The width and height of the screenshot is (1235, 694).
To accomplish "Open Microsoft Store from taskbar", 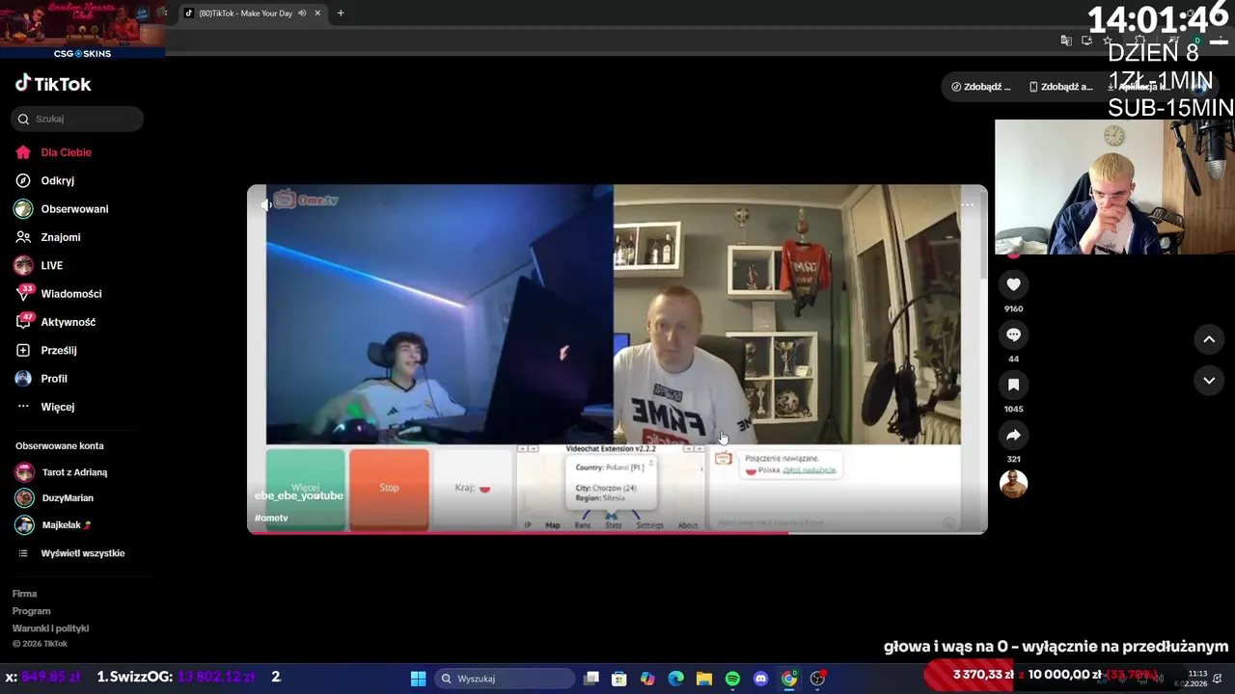I will 619,679.
